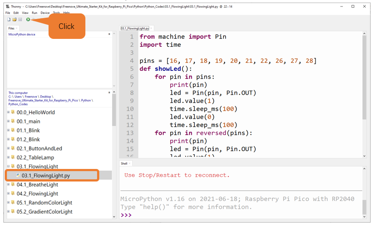The image size is (374, 226).
Task: Click the folder icon next to 00.0_HelloWorld
Action: point(13,112)
